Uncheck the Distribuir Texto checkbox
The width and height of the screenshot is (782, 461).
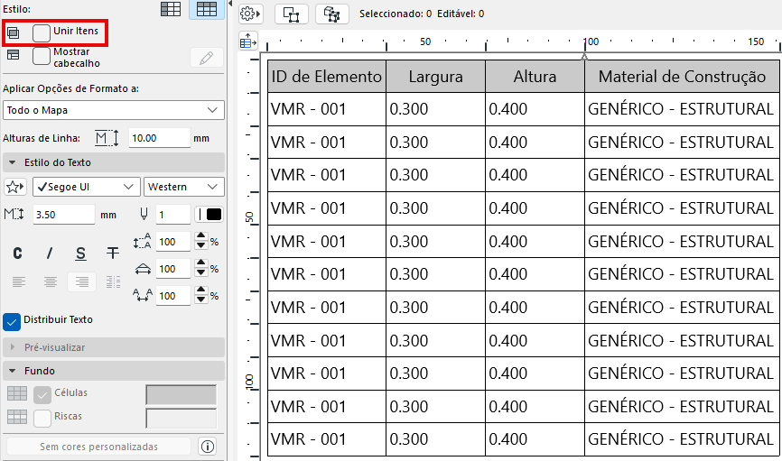click(x=12, y=322)
